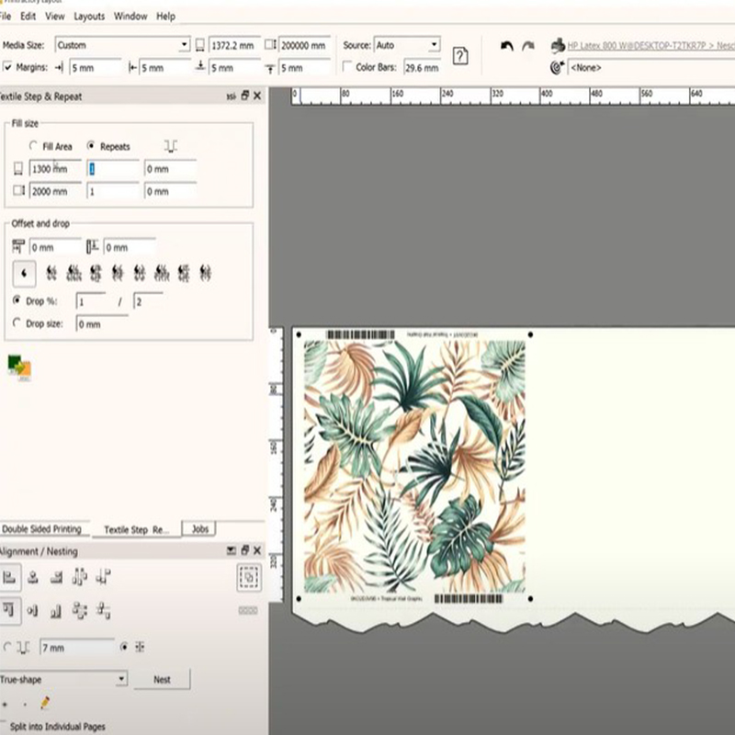Click the undo arrow icon
The height and width of the screenshot is (735, 735).
click(x=507, y=47)
